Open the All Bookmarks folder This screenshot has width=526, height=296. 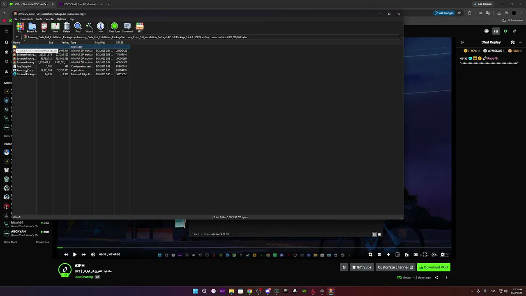(x=513, y=21)
